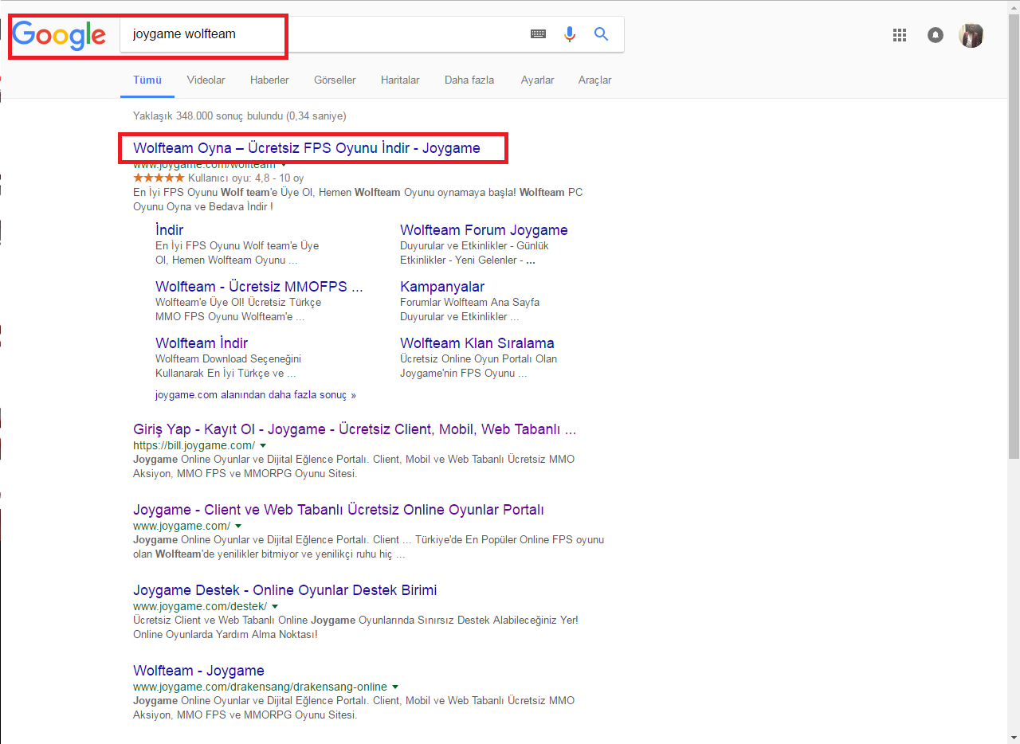
Task: Open the account profile picture
Action: coord(971,35)
